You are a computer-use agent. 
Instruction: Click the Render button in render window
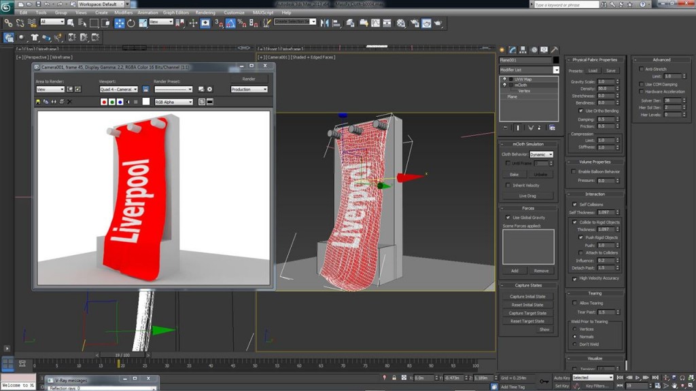click(x=249, y=79)
